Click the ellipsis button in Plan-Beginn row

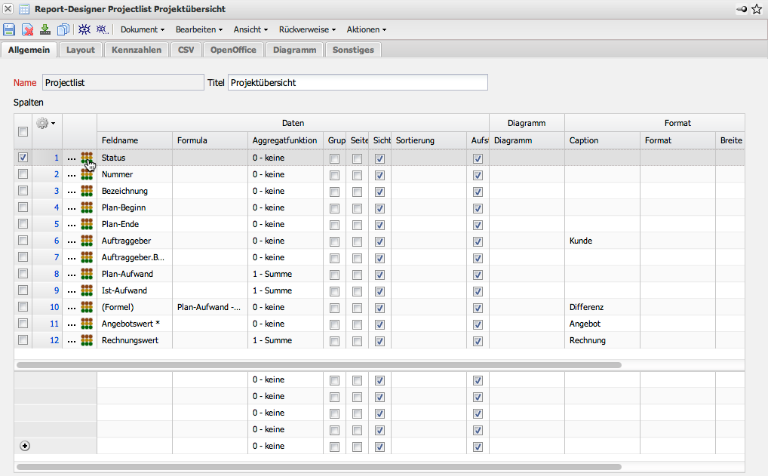pyautogui.click(x=71, y=207)
